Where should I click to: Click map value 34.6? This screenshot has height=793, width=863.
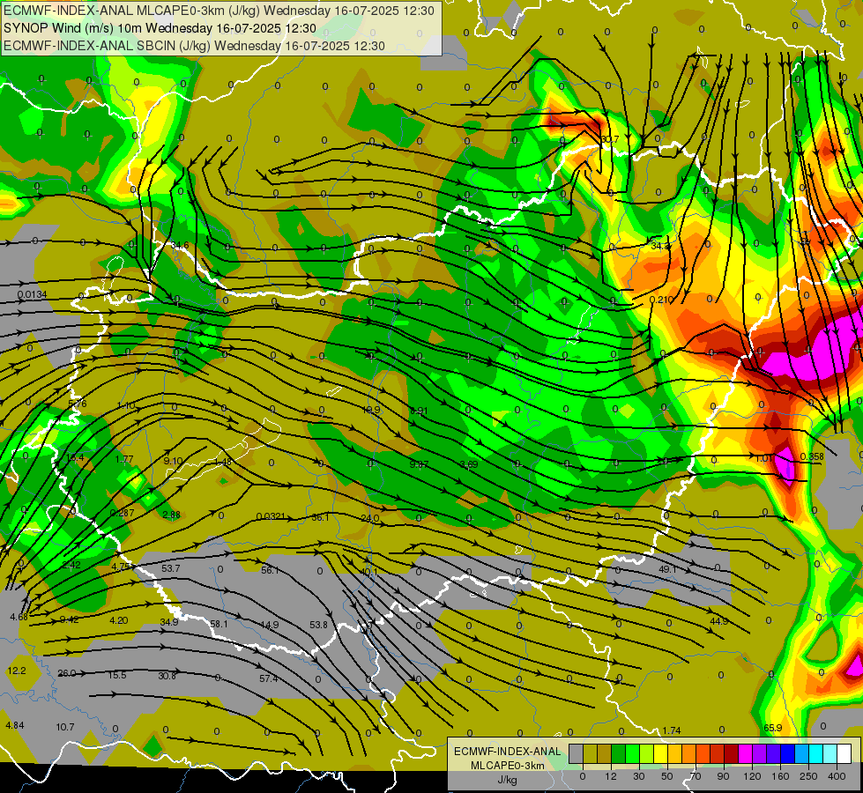point(180,246)
